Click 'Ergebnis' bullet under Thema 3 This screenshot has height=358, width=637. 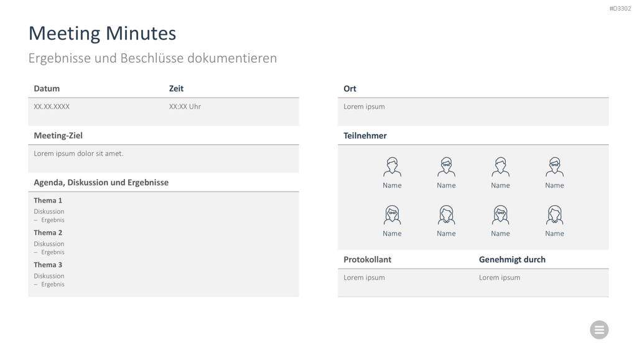pos(53,284)
